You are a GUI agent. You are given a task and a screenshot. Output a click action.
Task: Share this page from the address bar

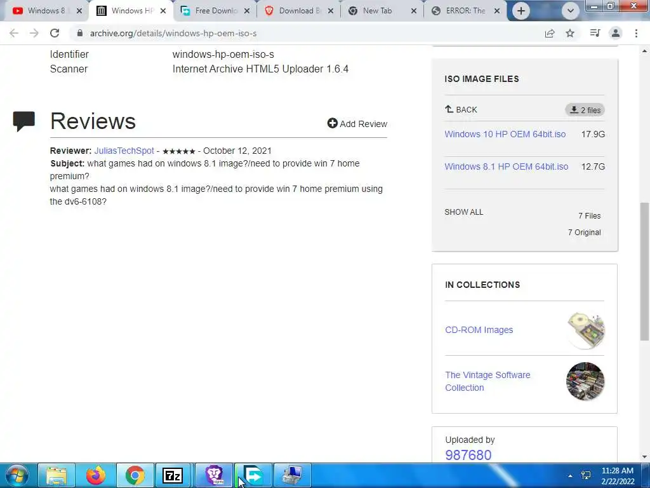pyautogui.click(x=550, y=33)
